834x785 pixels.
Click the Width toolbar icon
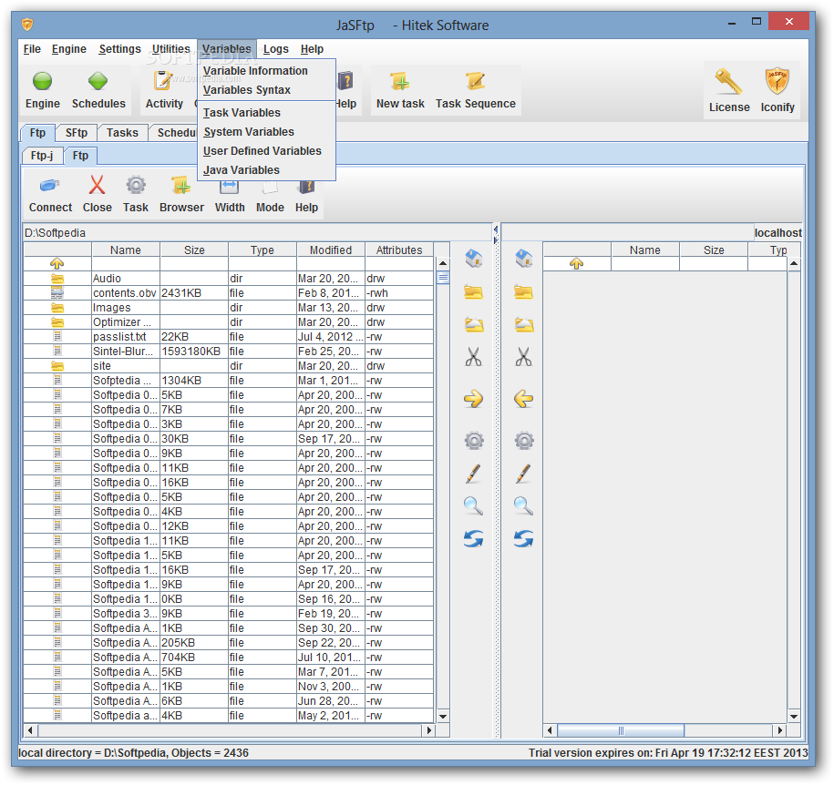pos(230,187)
